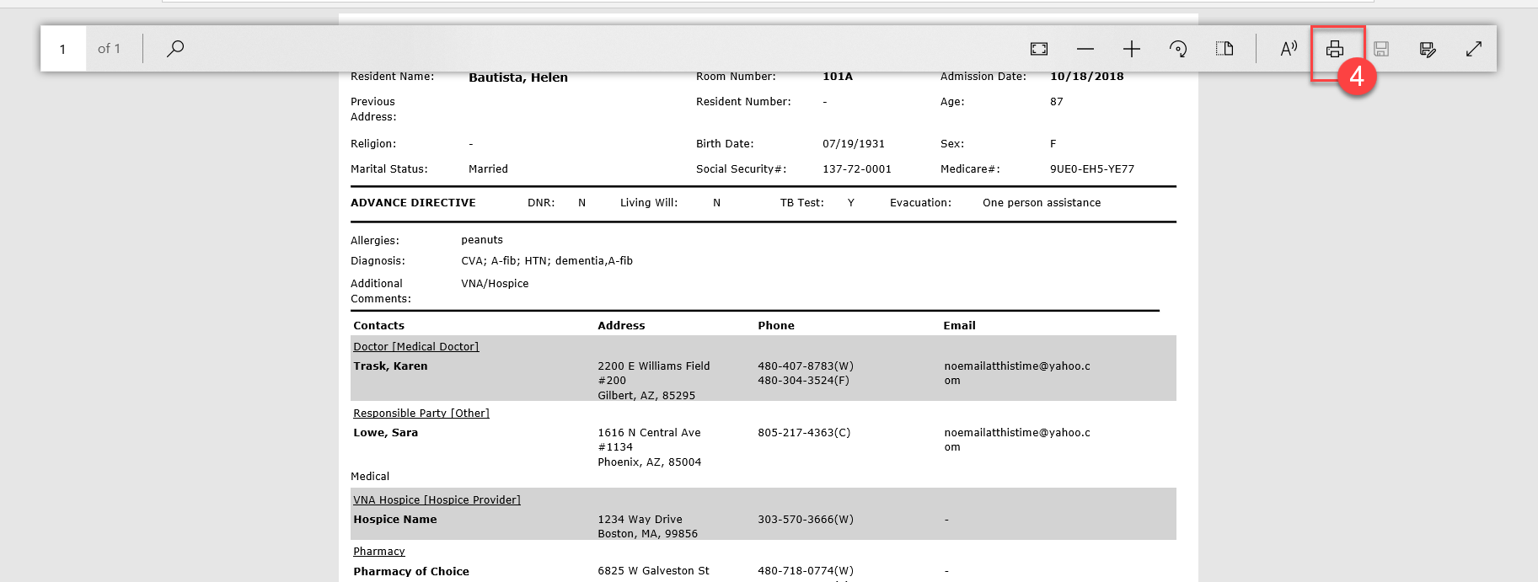Enter full screen with the expand arrows icon
Viewport: 1538px width, 582px height.
point(1474,49)
